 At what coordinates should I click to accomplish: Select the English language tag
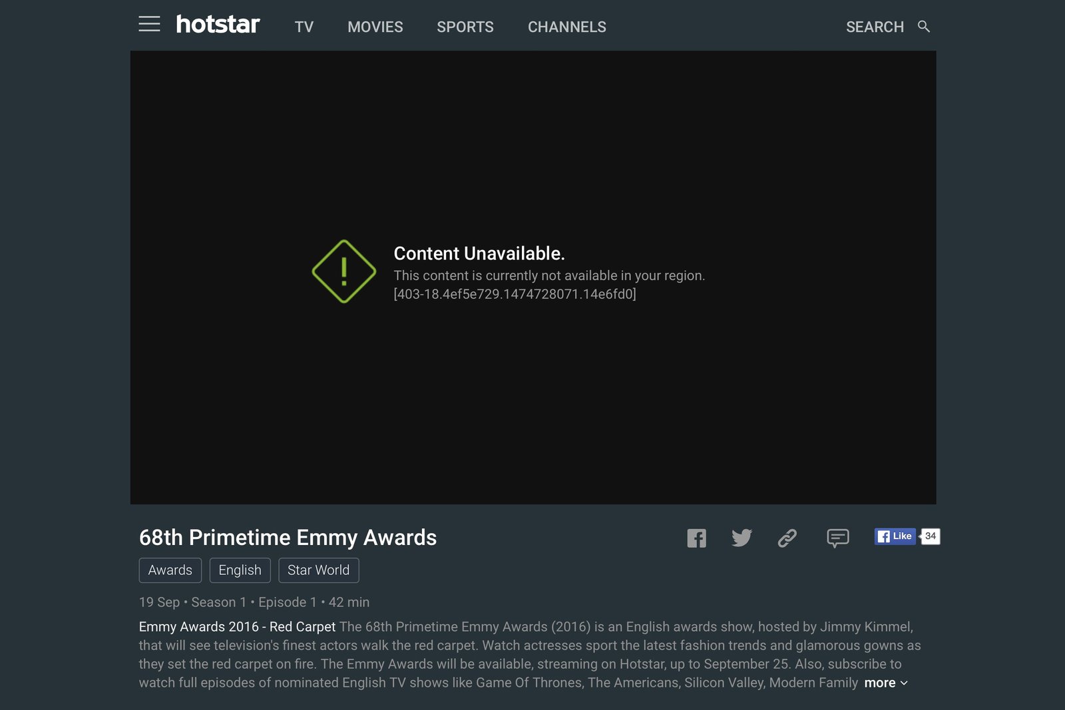tap(240, 570)
